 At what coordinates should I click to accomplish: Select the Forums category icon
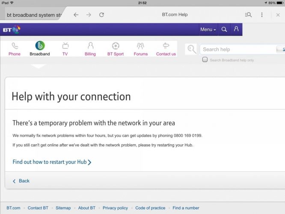pyautogui.click(x=140, y=46)
